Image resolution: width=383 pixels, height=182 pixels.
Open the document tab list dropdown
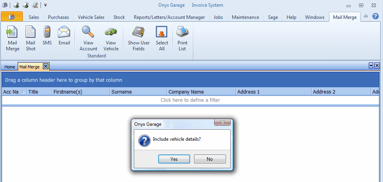tap(371, 65)
